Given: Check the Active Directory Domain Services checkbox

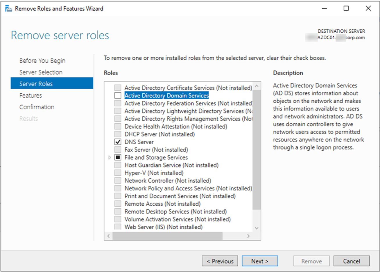Looking at the screenshot, I should pyautogui.click(x=118, y=95).
